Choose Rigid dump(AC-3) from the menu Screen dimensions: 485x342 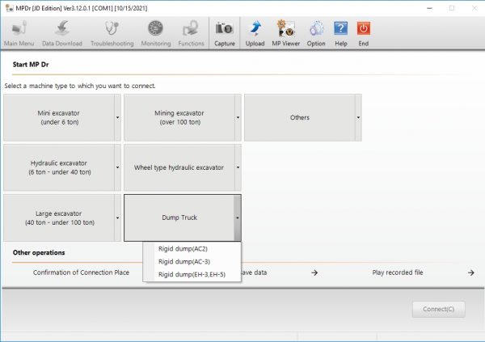click(x=192, y=262)
